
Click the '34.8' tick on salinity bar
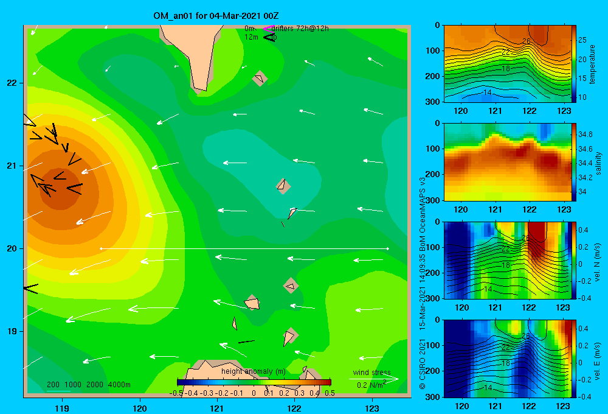click(x=585, y=135)
